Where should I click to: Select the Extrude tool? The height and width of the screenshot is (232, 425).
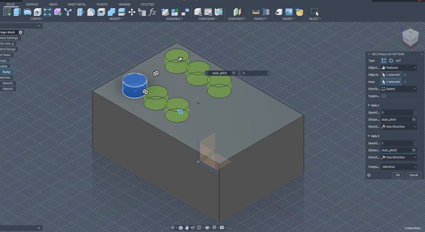coord(17,12)
